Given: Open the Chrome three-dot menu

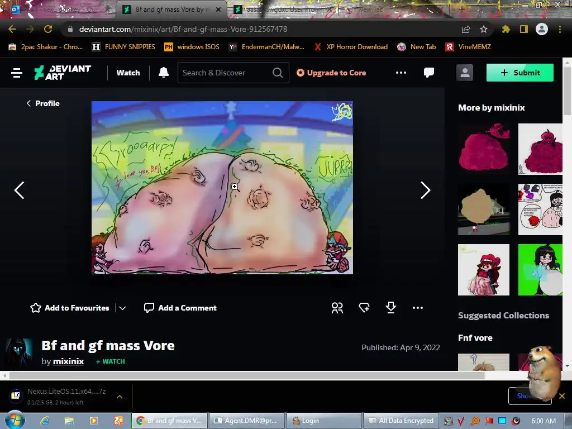Looking at the screenshot, I should point(560,29).
